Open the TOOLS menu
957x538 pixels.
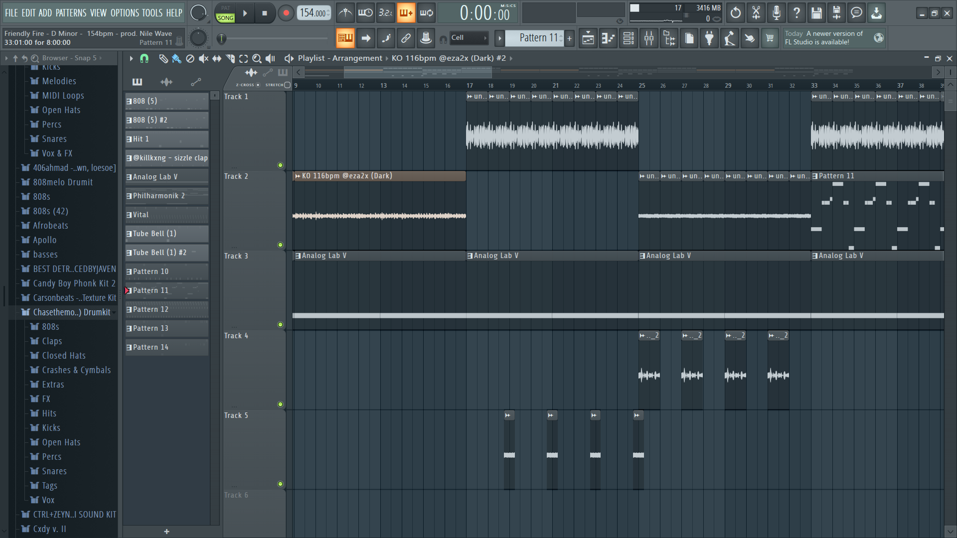[152, 13]
